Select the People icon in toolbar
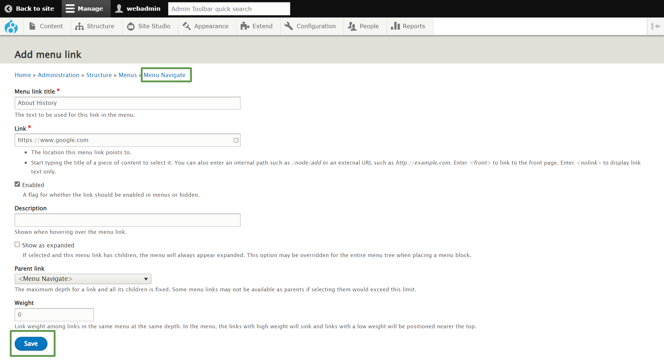Screen dimensions: 664x362 [352, 26]
